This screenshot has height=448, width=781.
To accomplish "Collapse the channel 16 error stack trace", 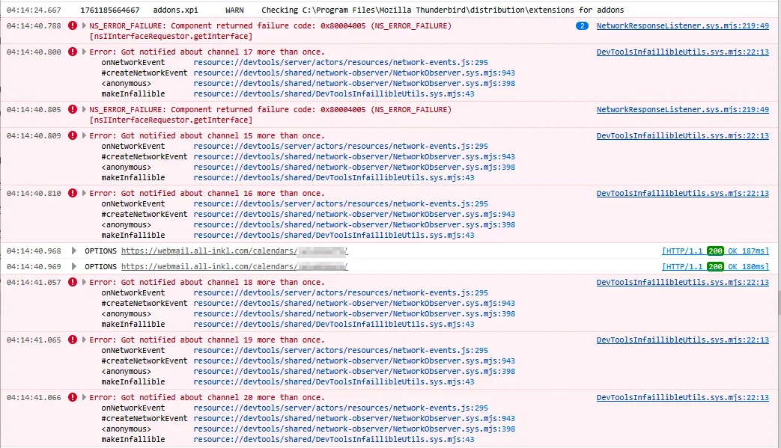I will tap(84, 193).
